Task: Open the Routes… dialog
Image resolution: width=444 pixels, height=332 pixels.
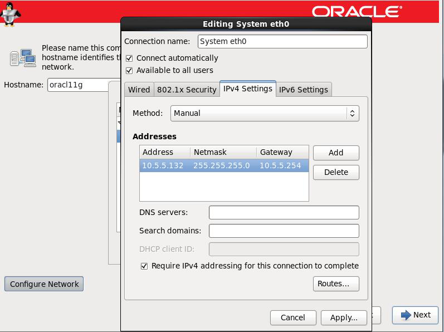Action: pos(336,284)
